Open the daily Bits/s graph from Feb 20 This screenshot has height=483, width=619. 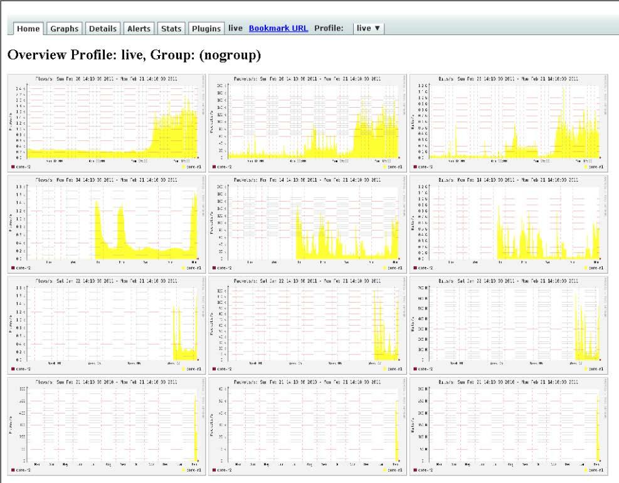[509, 123]
